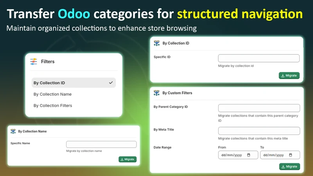Click the 'Migrate by collection id' hint text

click(x=236, y=66)
